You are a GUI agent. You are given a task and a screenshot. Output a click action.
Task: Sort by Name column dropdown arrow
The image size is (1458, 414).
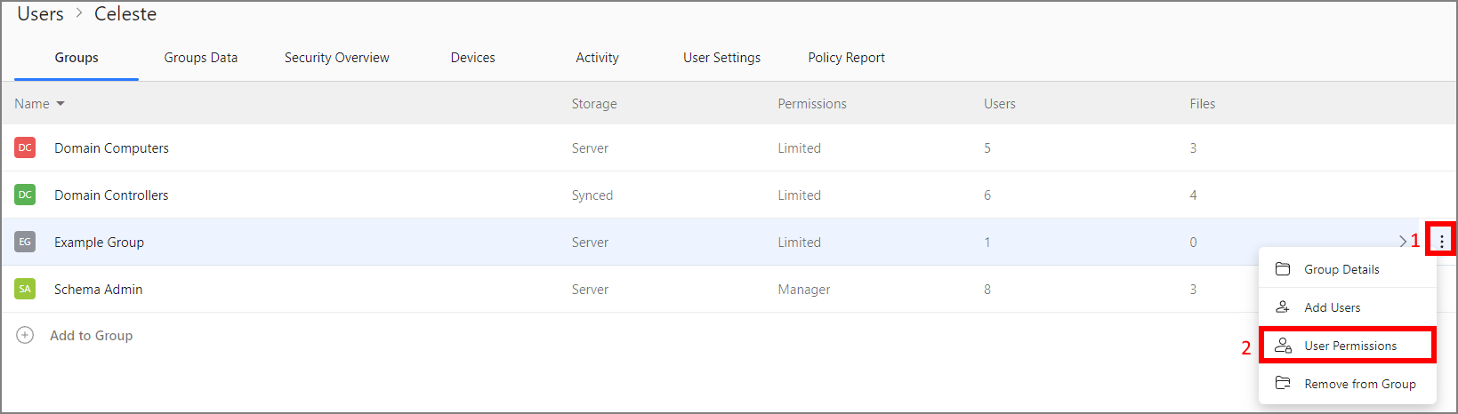pos(60,104)
